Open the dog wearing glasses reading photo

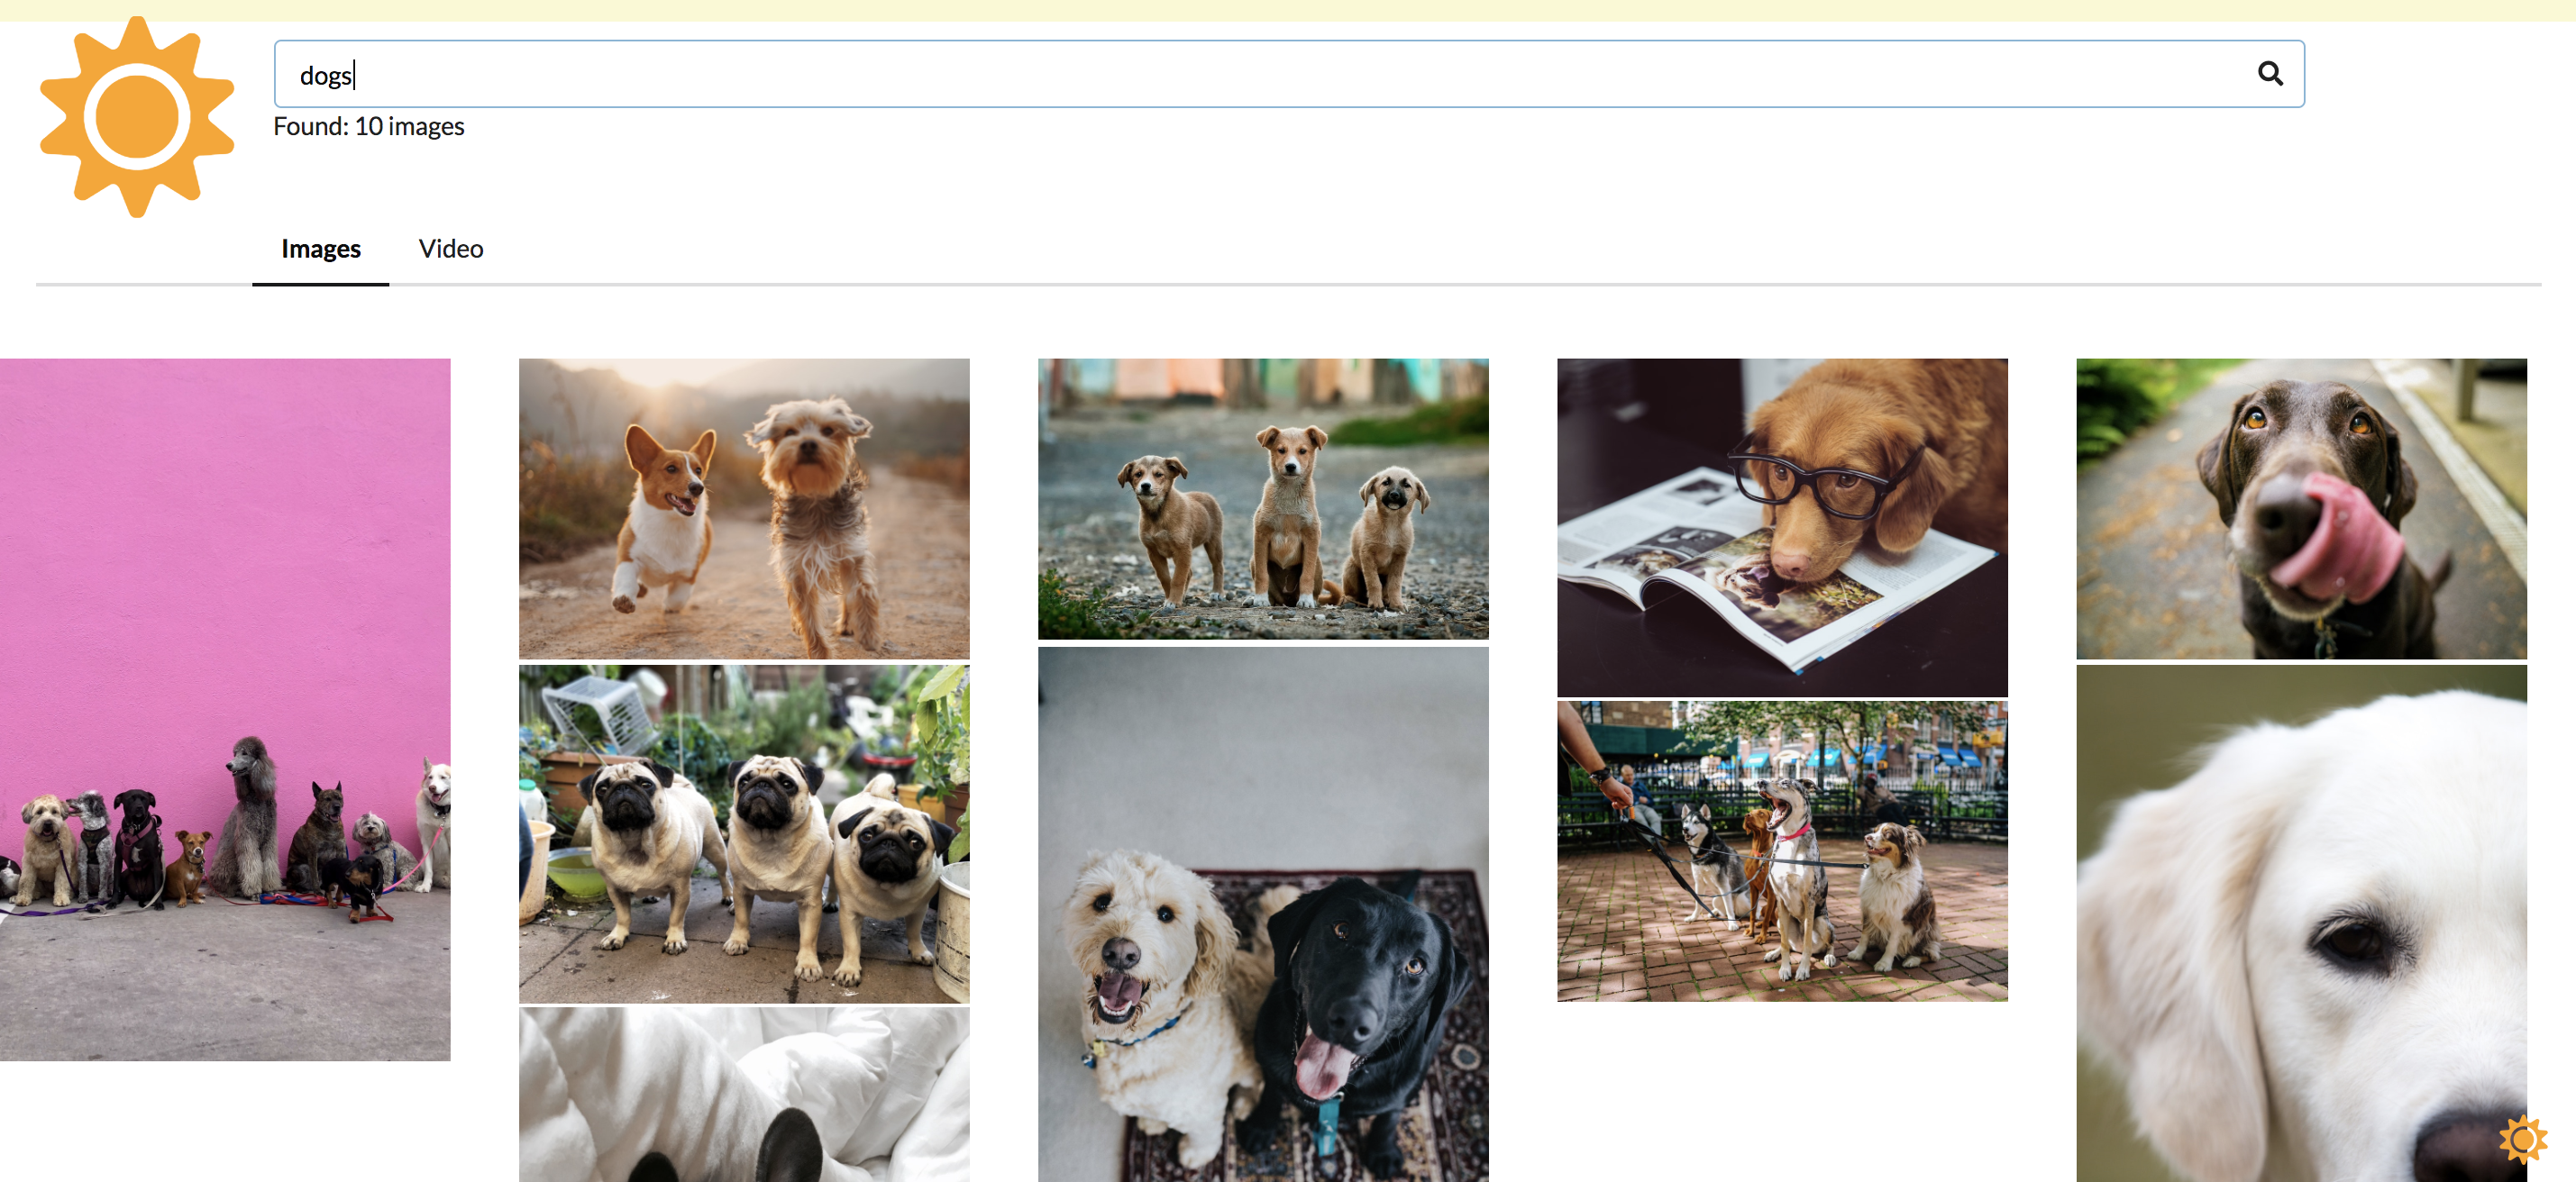(x=1781, y=526)
